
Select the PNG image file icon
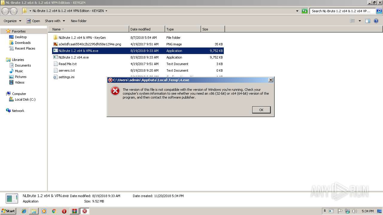coord(55,44)
